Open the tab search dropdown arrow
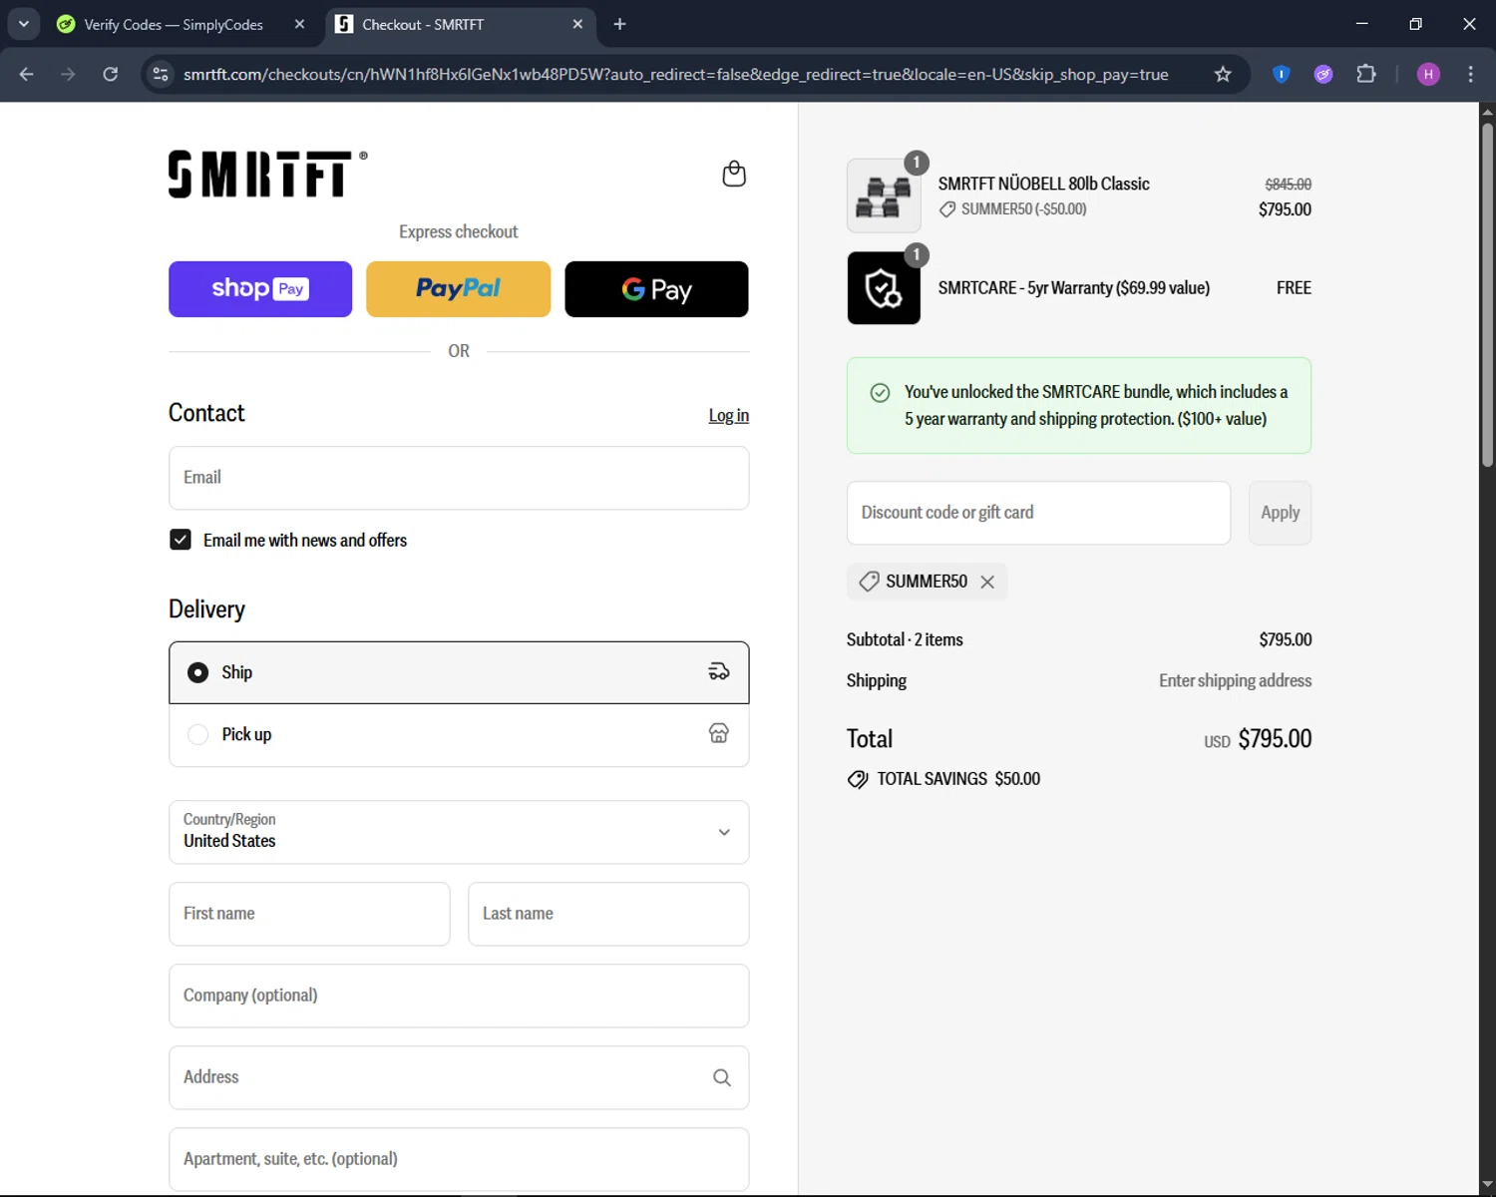This screenshot has height=1197, width=1496. pyautogui.click(x=23, y=24)
